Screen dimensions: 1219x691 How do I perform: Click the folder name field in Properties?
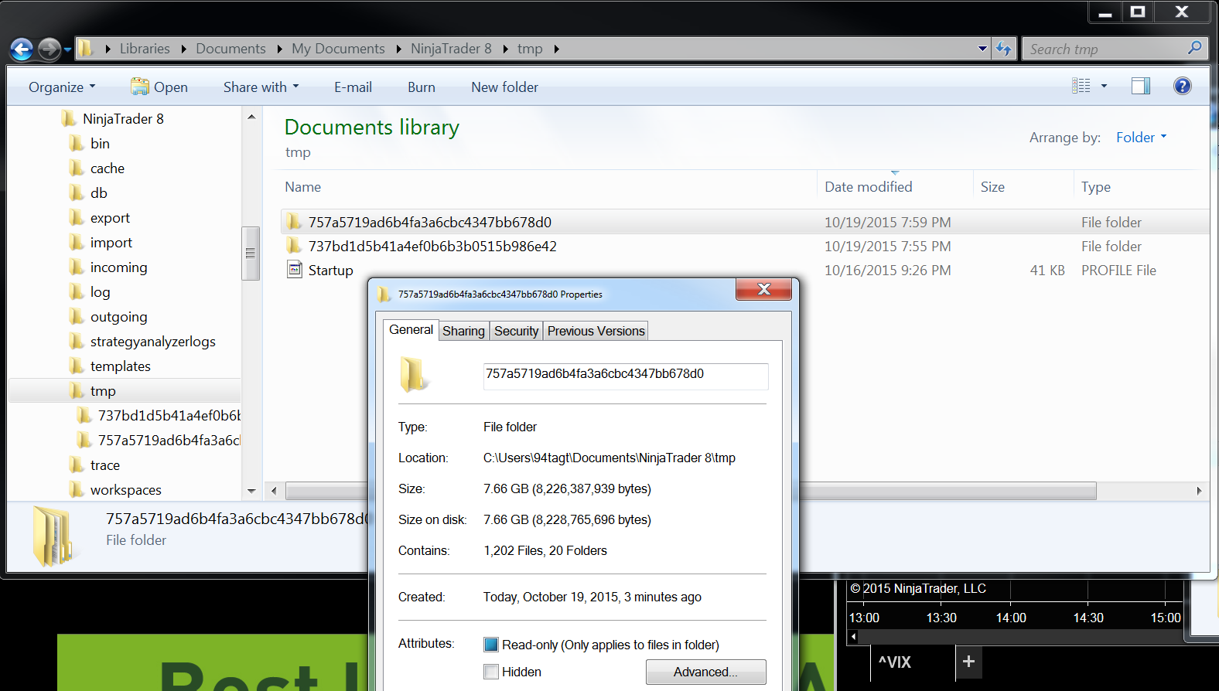pos(626,376)
